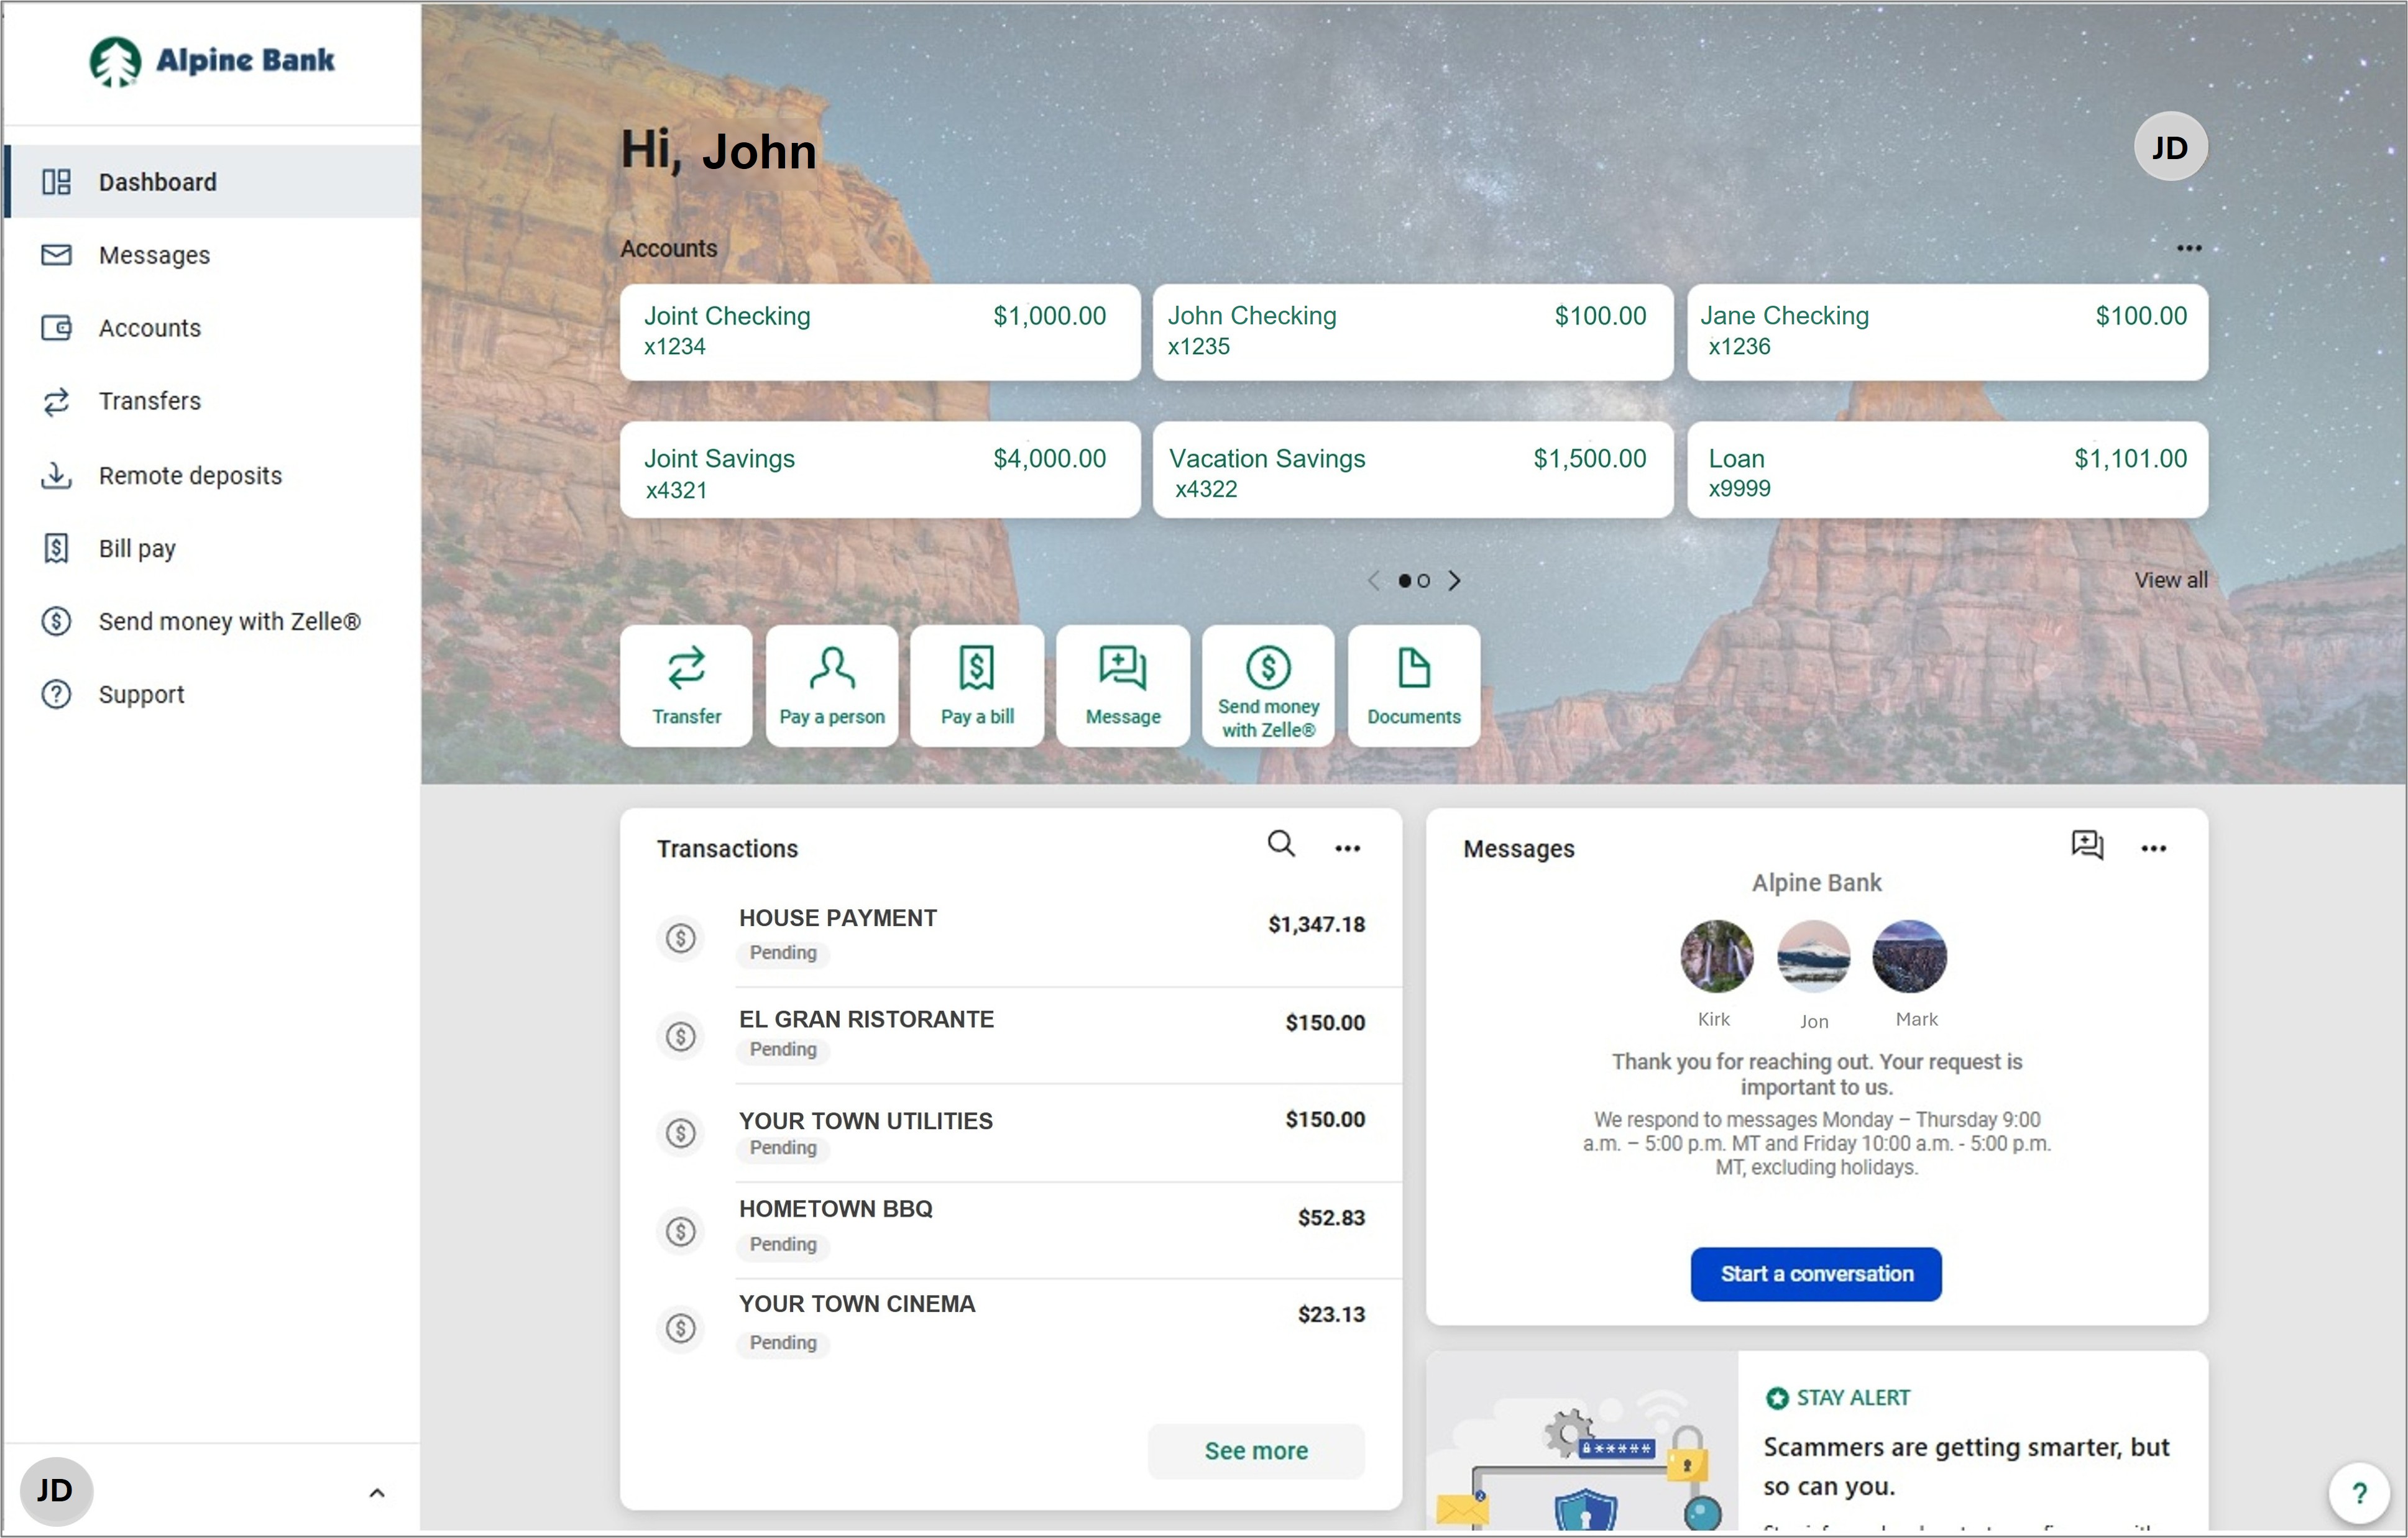Select the Pay a person icon
Viewport: 2408px width, 1538px height.
(831, 684)
